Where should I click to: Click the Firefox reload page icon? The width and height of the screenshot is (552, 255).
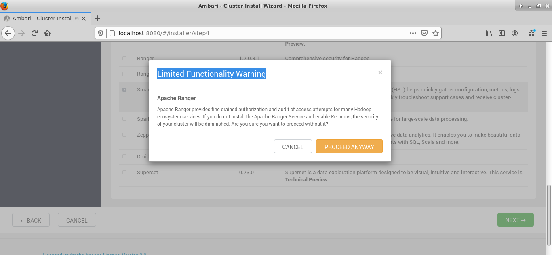tap(34, 33)
